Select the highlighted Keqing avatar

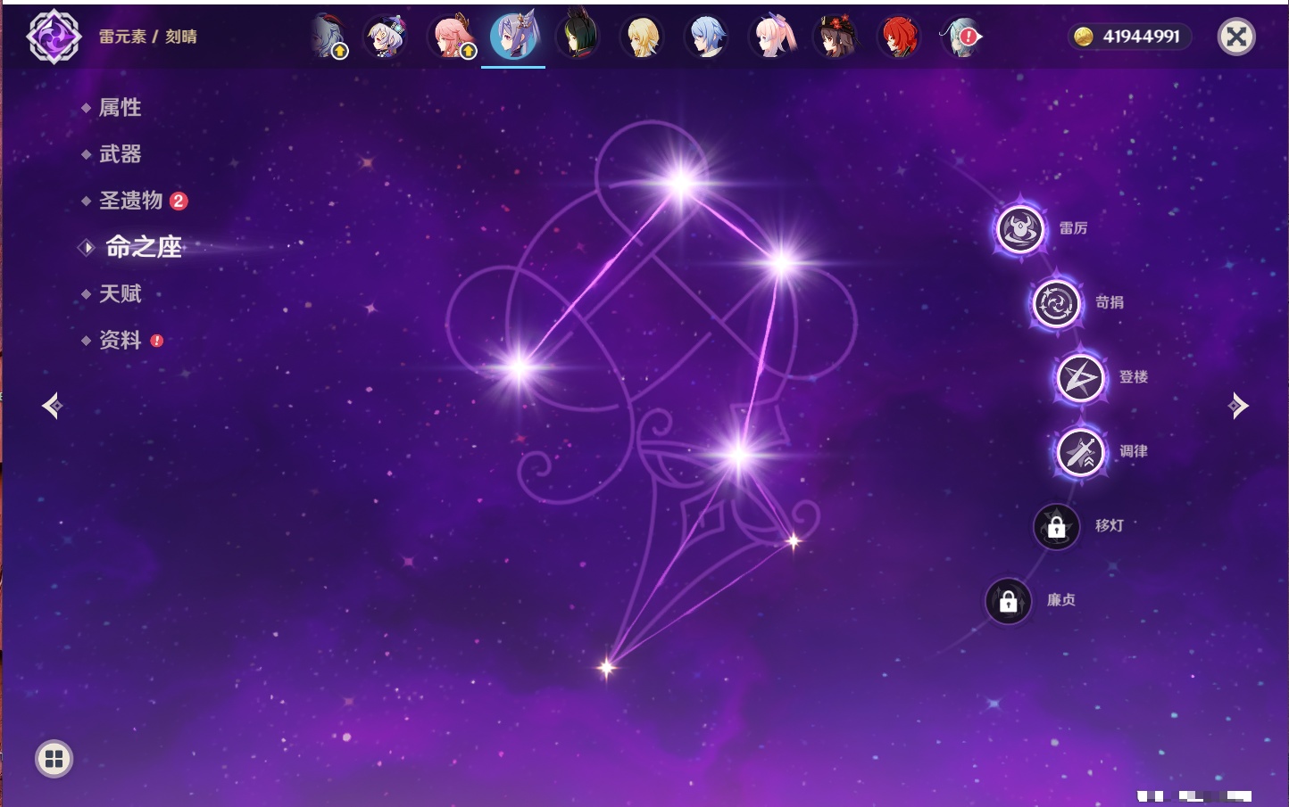point(514,36)
